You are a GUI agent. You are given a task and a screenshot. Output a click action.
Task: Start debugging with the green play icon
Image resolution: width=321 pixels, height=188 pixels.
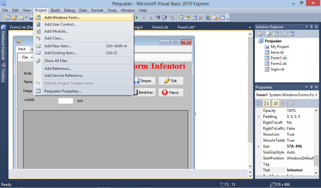pos(137,18)
